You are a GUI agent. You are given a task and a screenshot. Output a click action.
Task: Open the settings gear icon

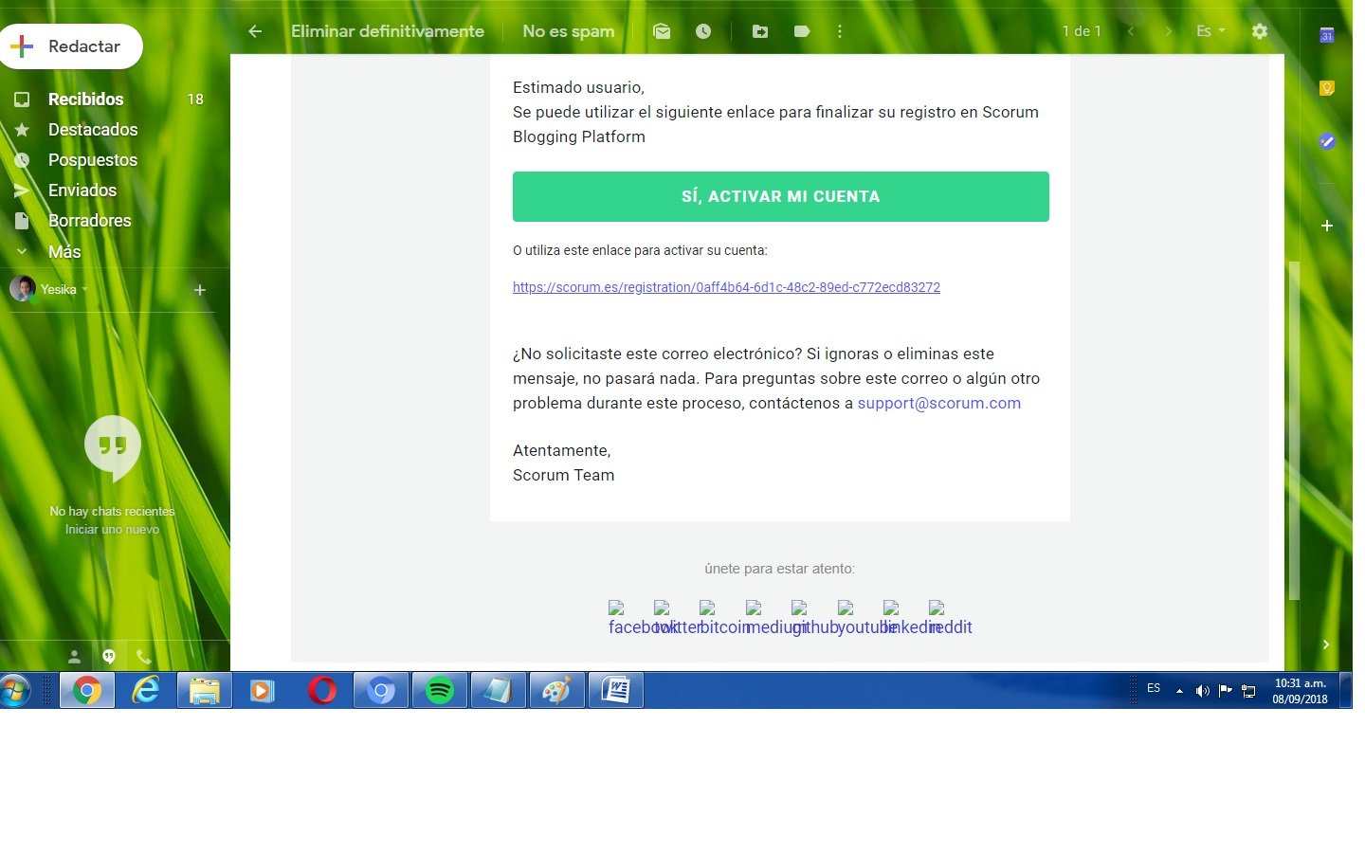point(1260,31)
